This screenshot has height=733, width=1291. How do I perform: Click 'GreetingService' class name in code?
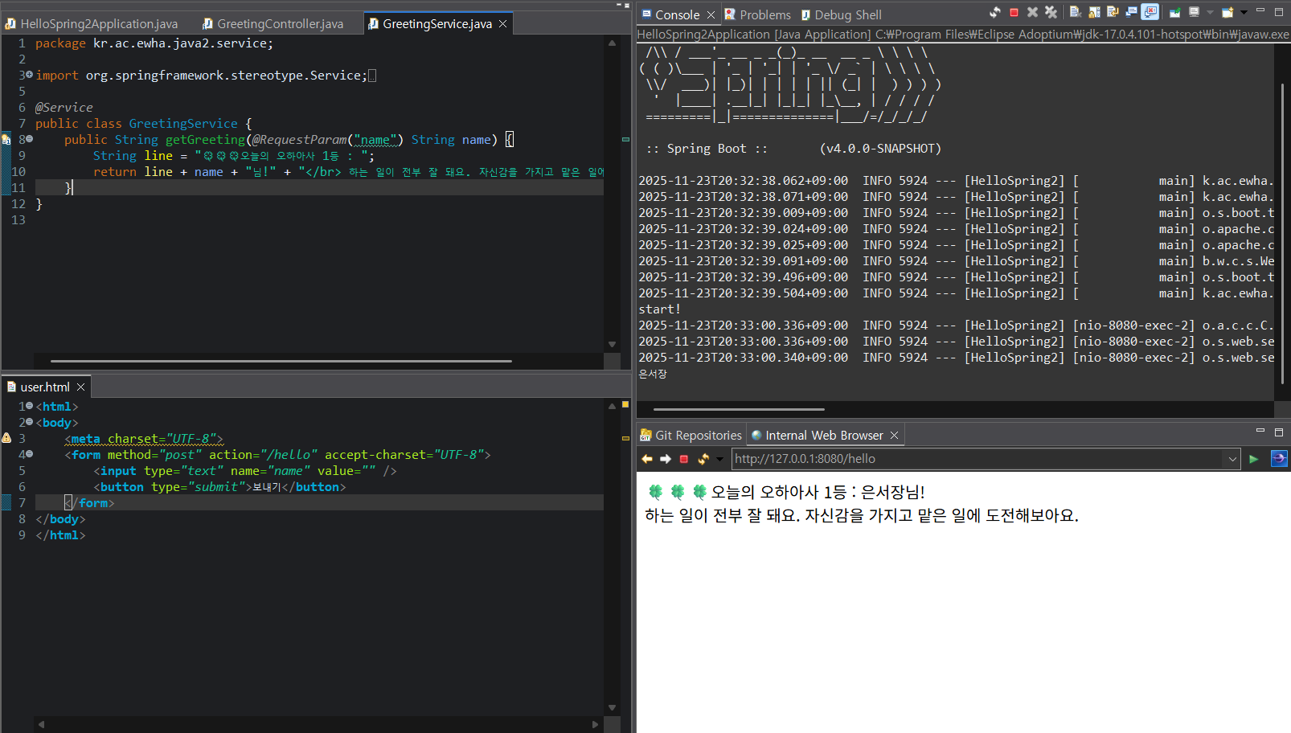point(183,123)
